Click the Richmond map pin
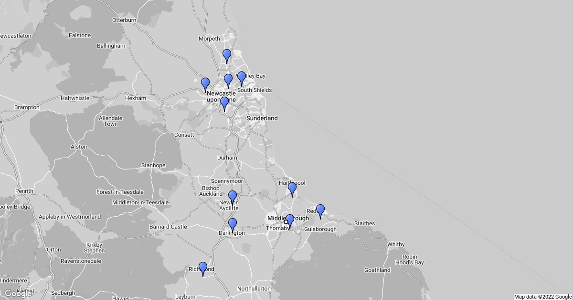573x300 pixels. pyautogui.click(x=203, y=268)
